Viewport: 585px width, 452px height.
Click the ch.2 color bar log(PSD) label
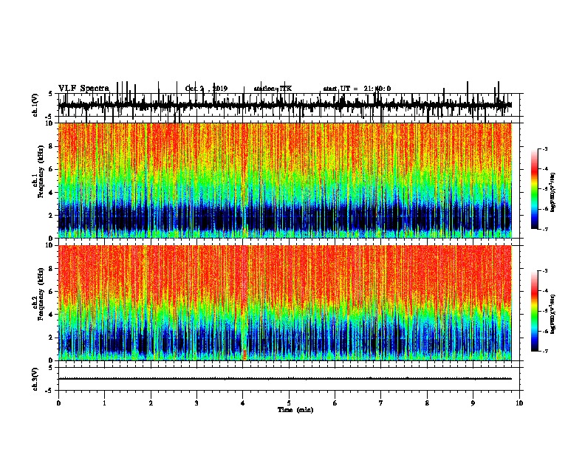click(x=552, y=314)
